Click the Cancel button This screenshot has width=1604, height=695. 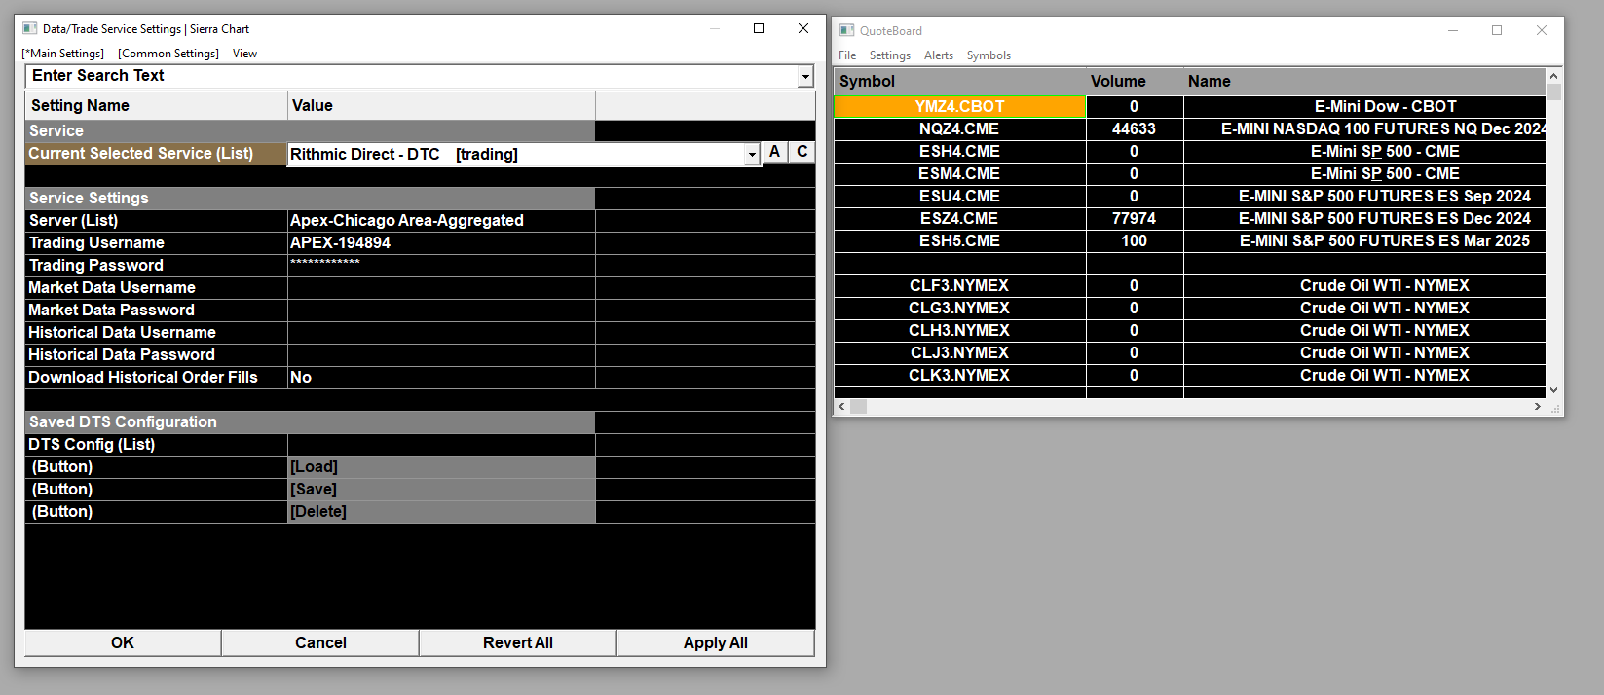[x=320, y=642]
